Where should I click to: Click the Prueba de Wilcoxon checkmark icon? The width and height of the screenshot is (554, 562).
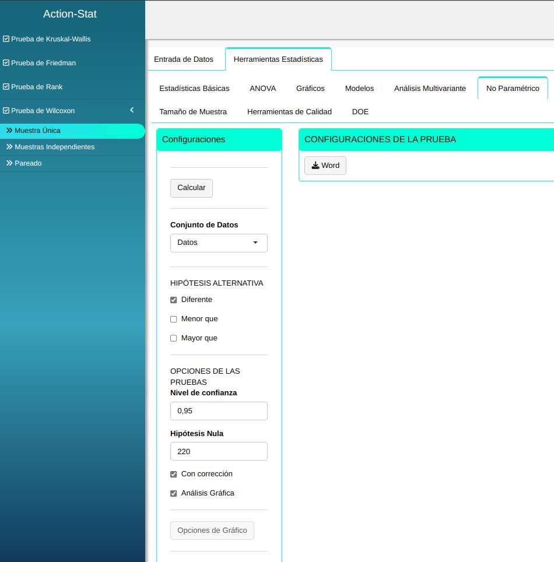pyautogui.click(x=6, y=111)
